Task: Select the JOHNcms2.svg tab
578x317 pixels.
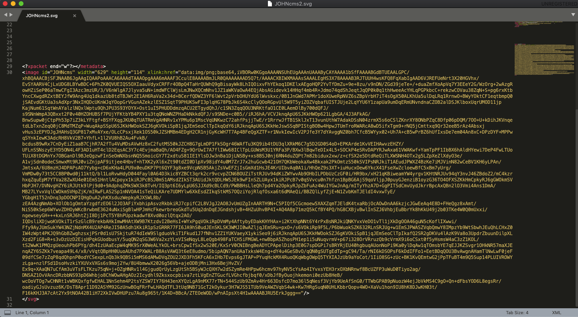Action: click(x=42, y=16)
